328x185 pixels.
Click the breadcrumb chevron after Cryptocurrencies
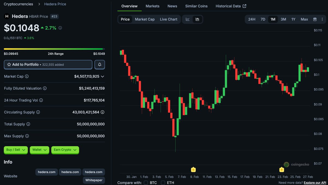coord(39,4)
